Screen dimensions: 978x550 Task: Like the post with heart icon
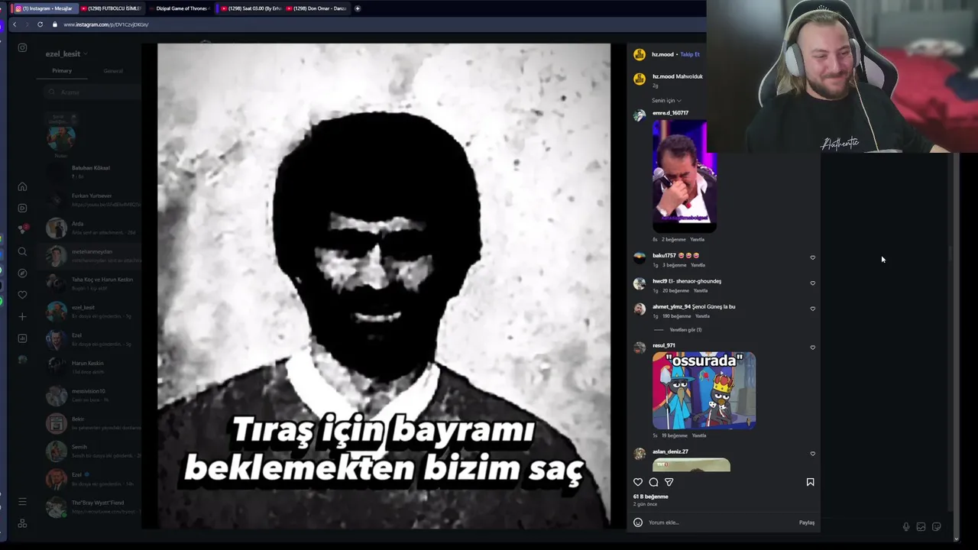pos(638,482)
